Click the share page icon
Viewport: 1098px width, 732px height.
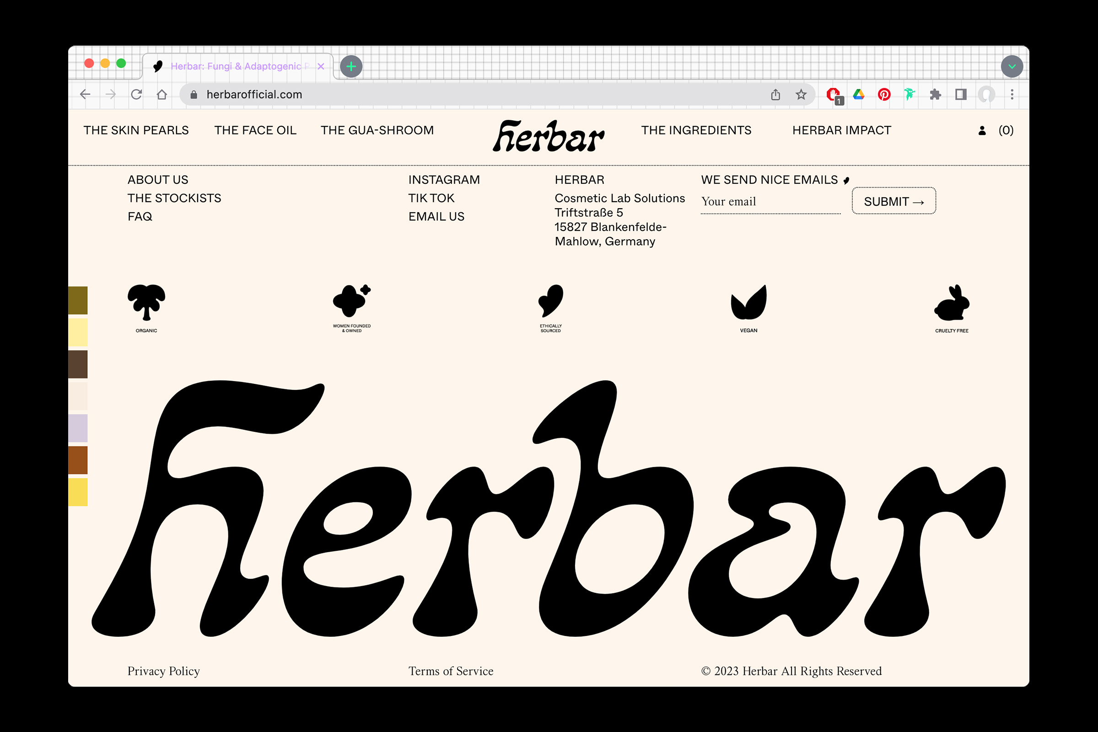pos(775,94)
